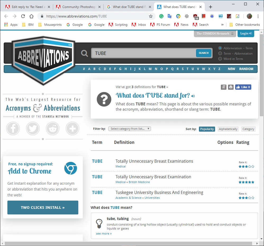Click the horizontal scrollbar at page bottom
The image size is (264, 246).
(x=128, y=243)
